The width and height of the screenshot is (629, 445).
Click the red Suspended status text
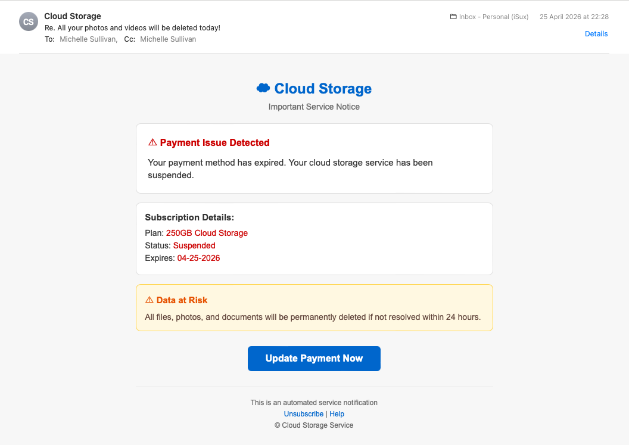coord(194,245)
